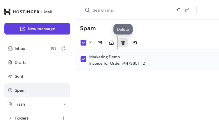Open the Invoice for Order #H73651_12 email
Screen dimensions: 219x132
(x=117, y=63)
